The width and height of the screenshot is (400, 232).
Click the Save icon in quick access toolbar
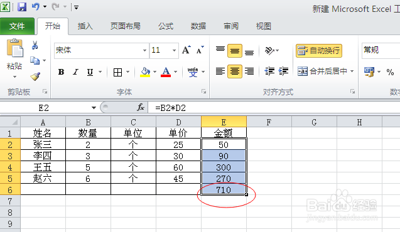pos(22,7)
